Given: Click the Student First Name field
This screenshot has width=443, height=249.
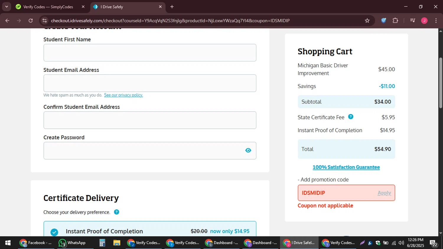Looking at the screenshot, I should point(150,53).
